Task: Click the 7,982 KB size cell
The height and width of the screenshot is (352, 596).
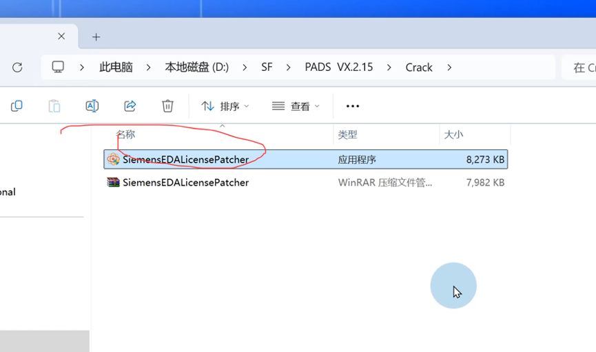Action: coord(485,183)
